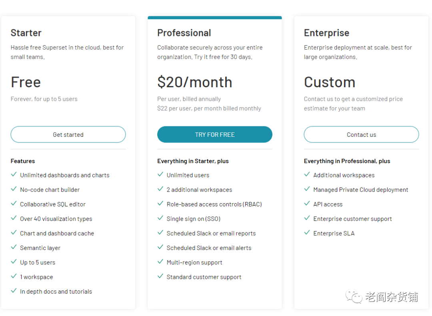432x316 pixels.
Task: Click Scheduled Slack or email alerts item
Action: coord(209,248)
